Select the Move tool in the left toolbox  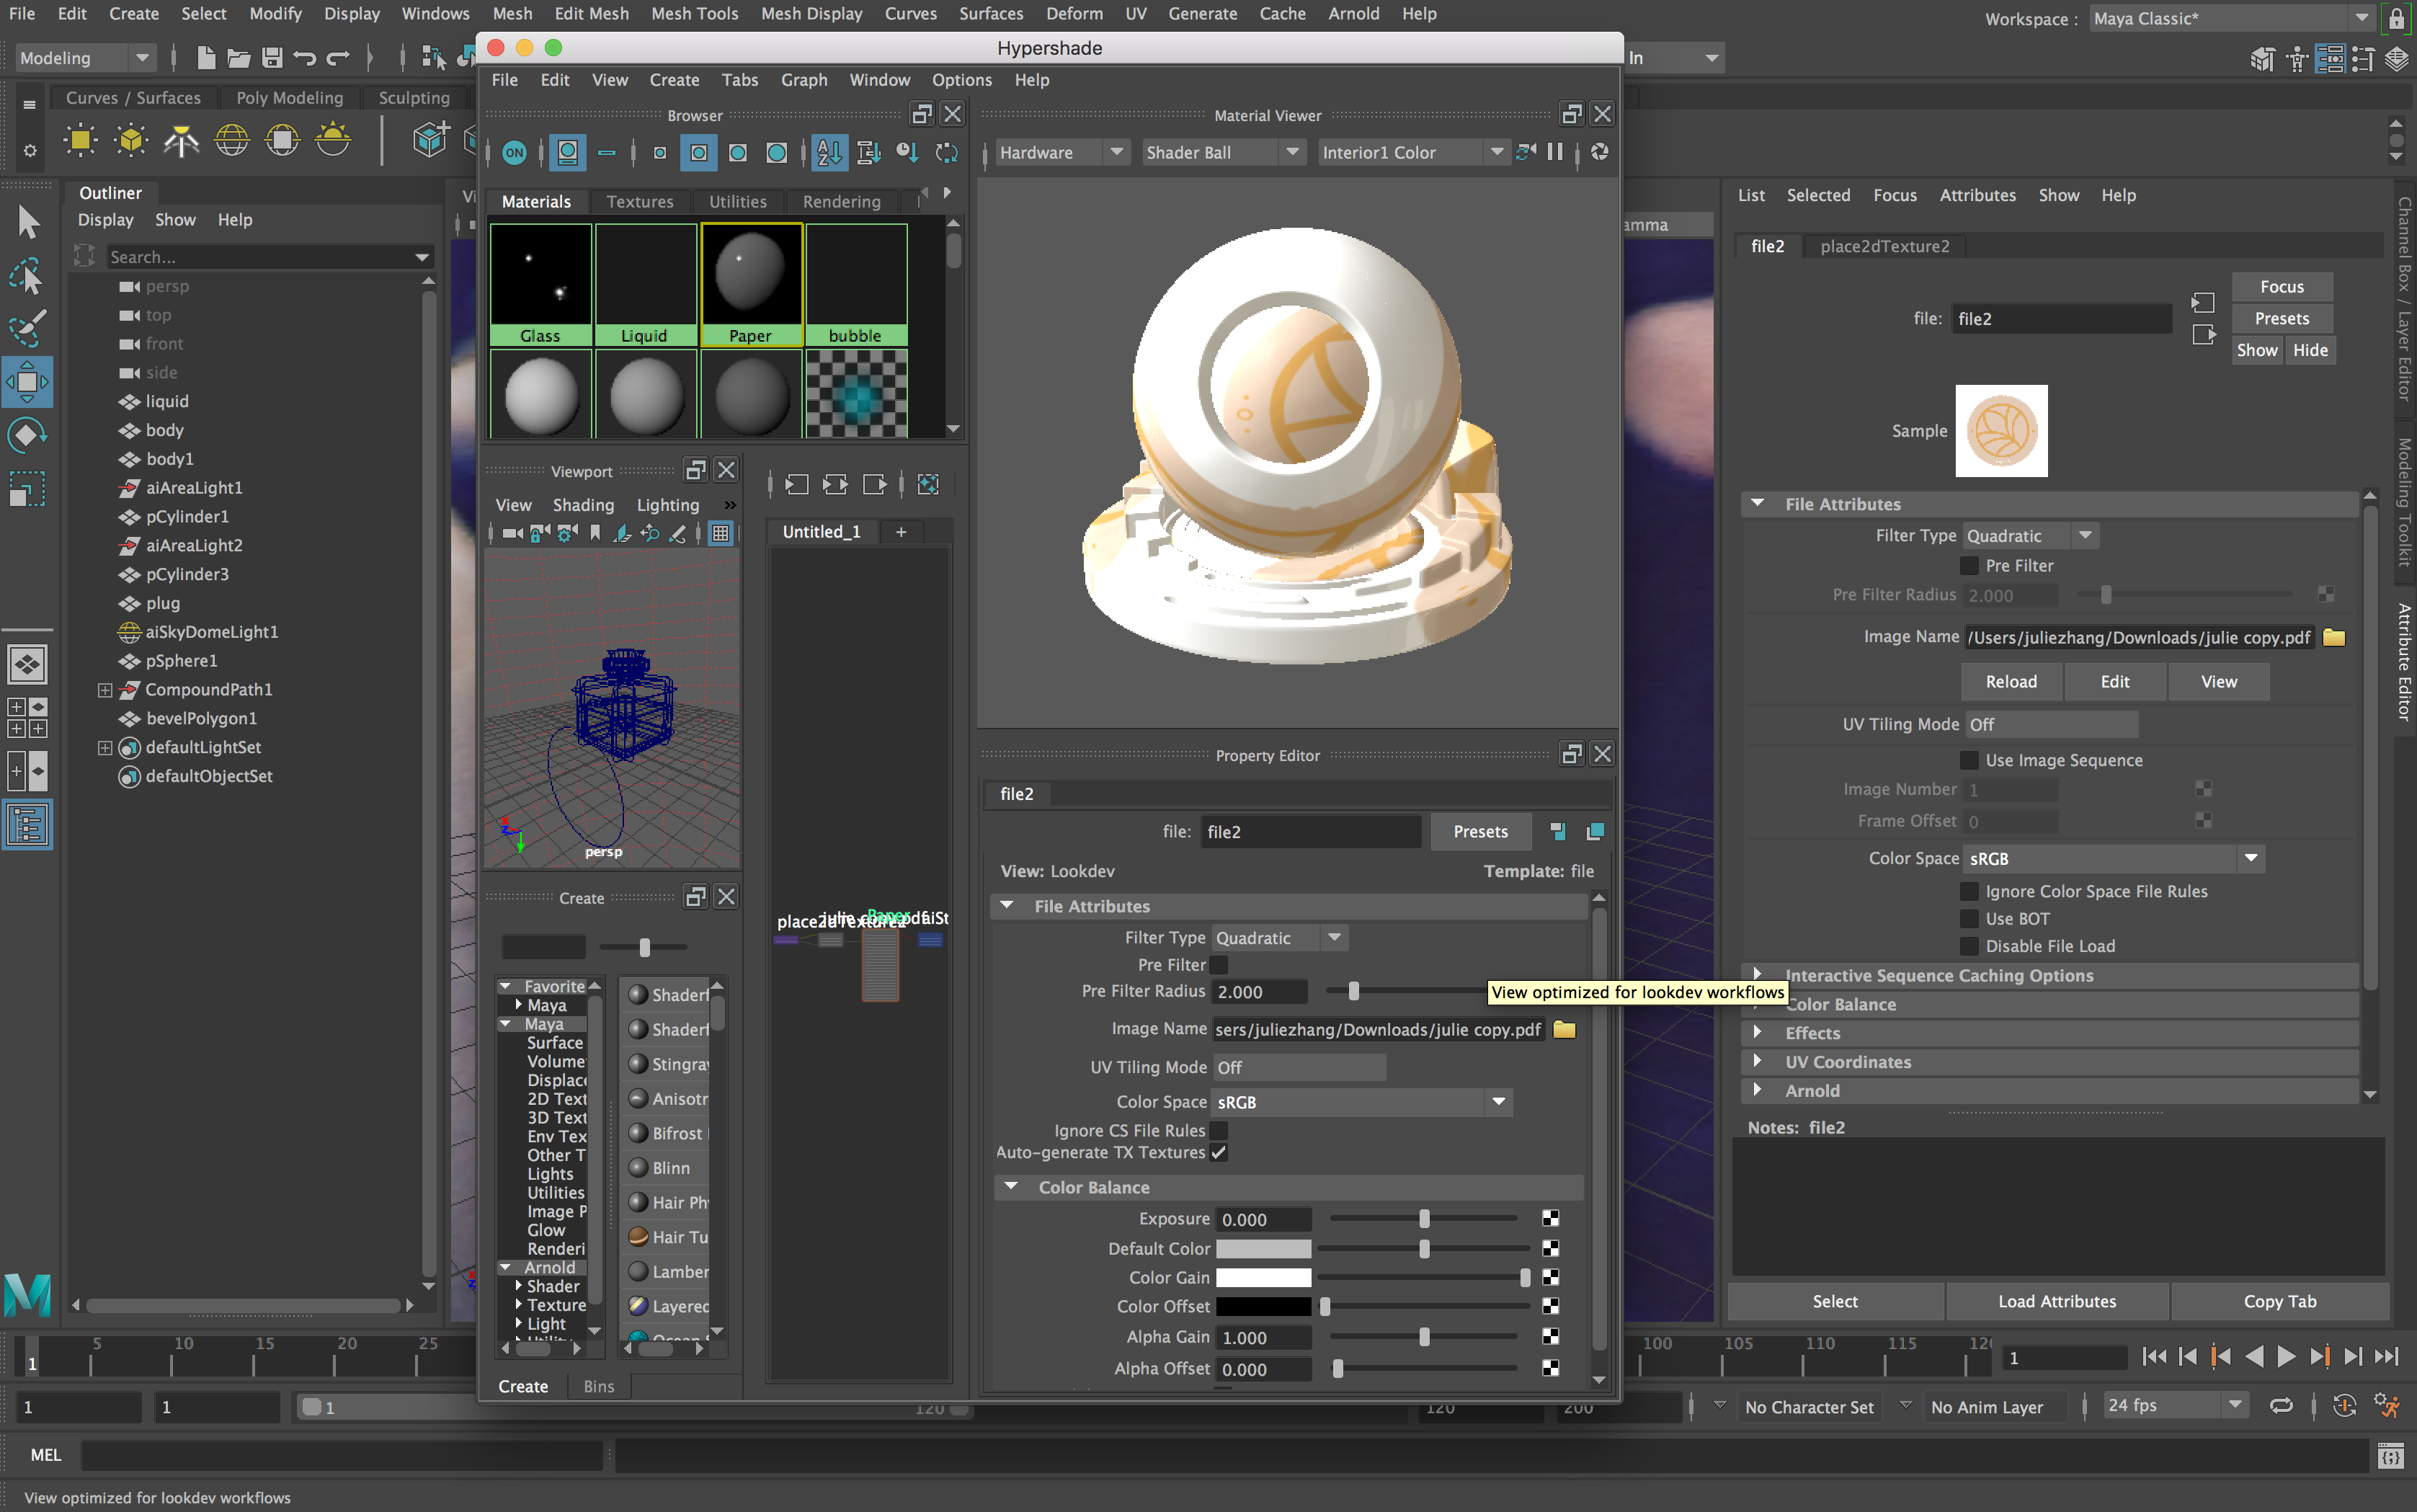pyautogui.click(x=27, y=381)
